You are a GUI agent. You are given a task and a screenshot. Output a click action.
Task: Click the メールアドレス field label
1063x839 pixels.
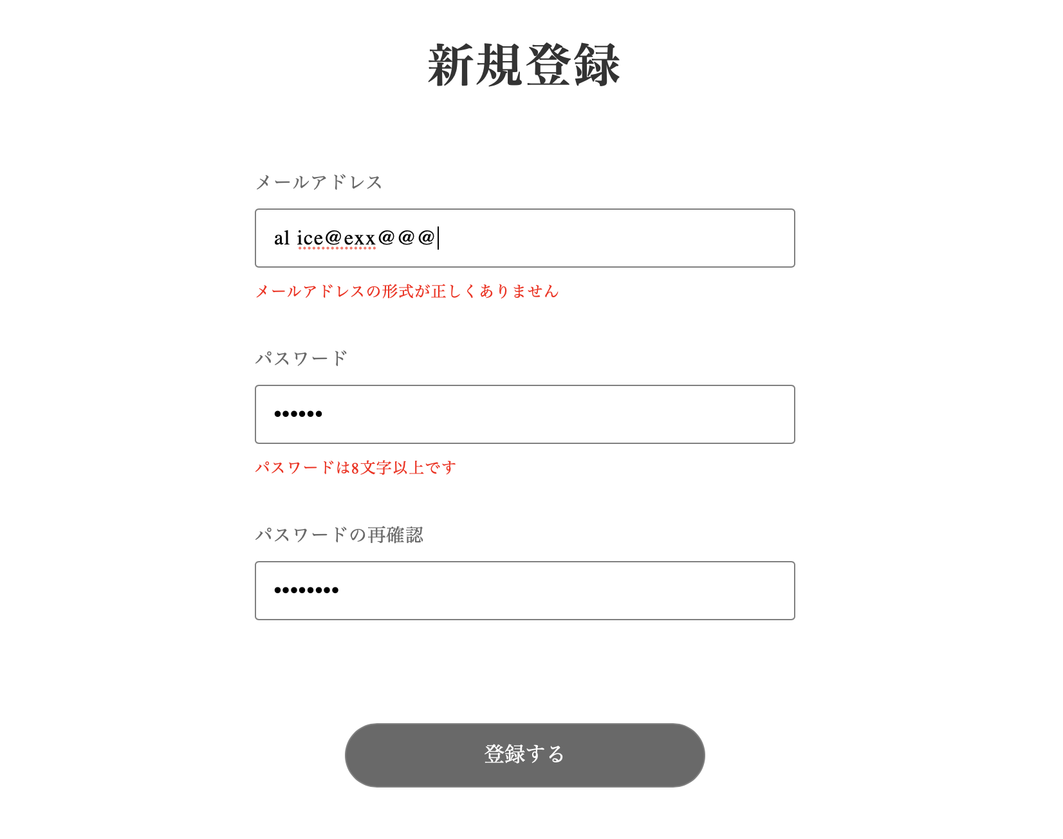point(319,182)
